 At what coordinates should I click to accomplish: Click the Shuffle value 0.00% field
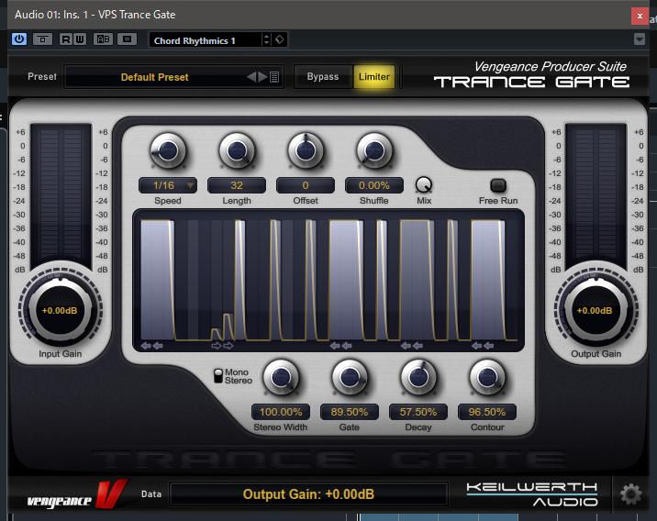(374, 185)
